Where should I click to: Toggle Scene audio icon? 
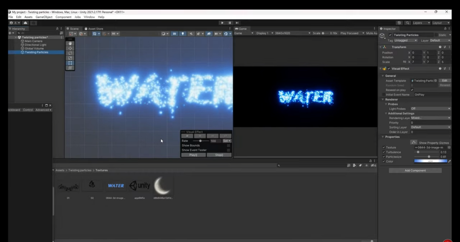[x=191, y=34]
